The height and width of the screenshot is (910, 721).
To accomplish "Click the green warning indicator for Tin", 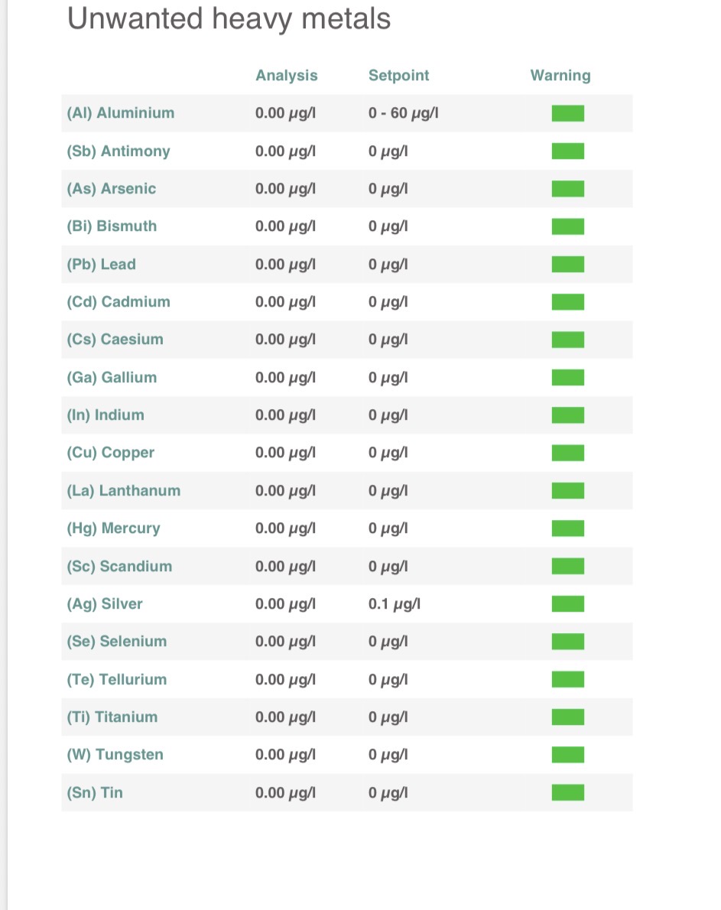I will (x=568, y=792).
